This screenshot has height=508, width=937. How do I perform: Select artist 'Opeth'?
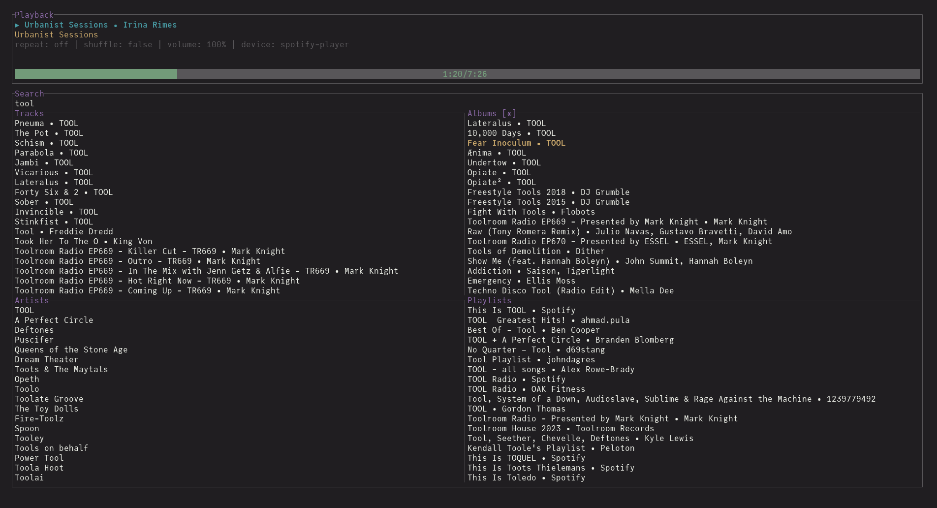point(27,379)
